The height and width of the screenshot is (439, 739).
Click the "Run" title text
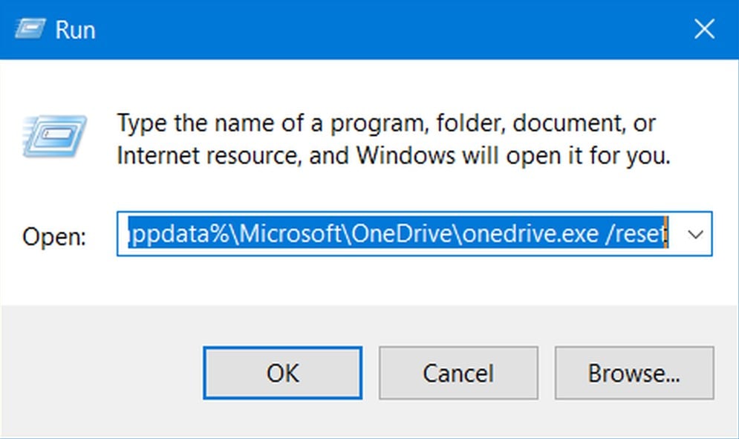75,30
